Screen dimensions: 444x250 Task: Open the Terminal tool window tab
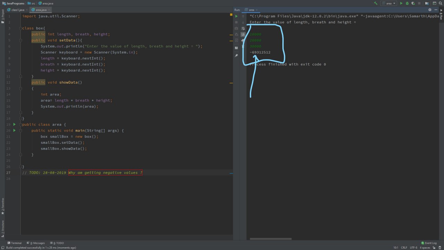(x=14, y=243)
